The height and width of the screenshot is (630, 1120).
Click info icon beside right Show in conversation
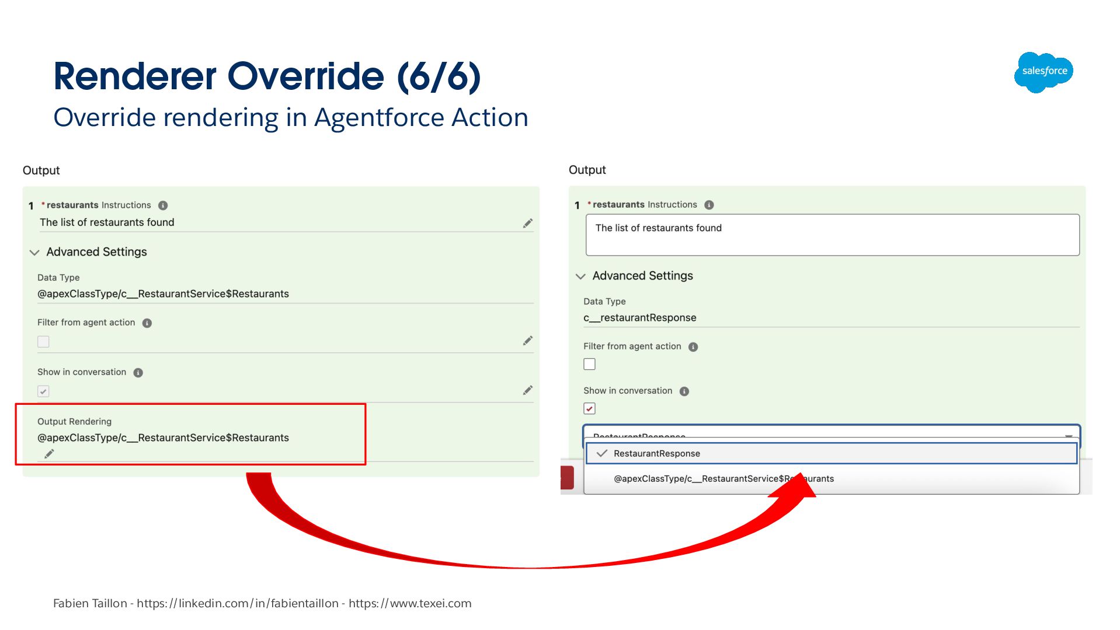point(684,391)
